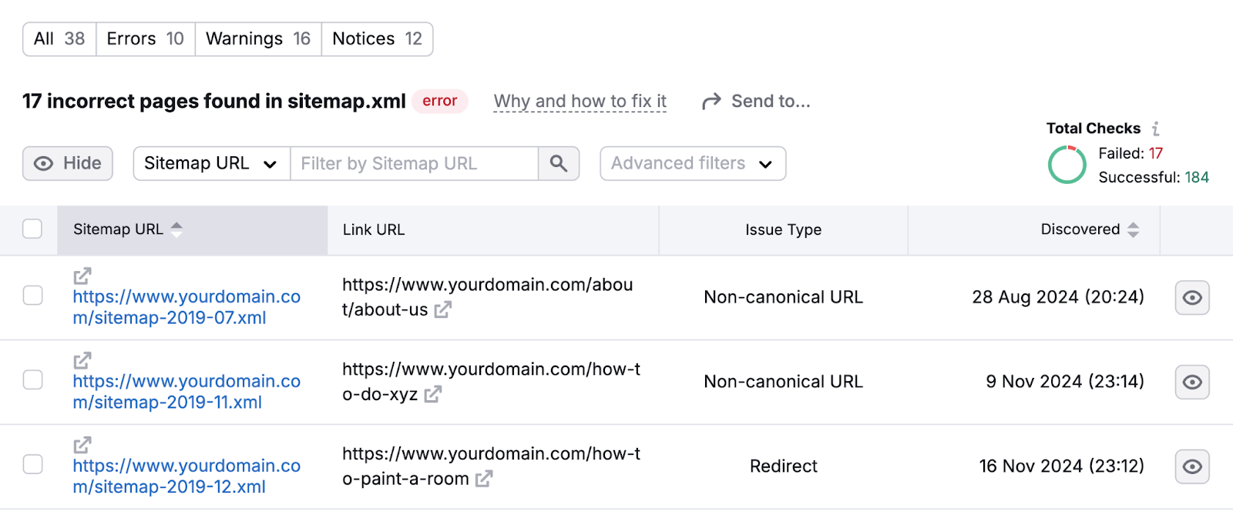
Task: Click the search magnifier icon
Action: 558,163
